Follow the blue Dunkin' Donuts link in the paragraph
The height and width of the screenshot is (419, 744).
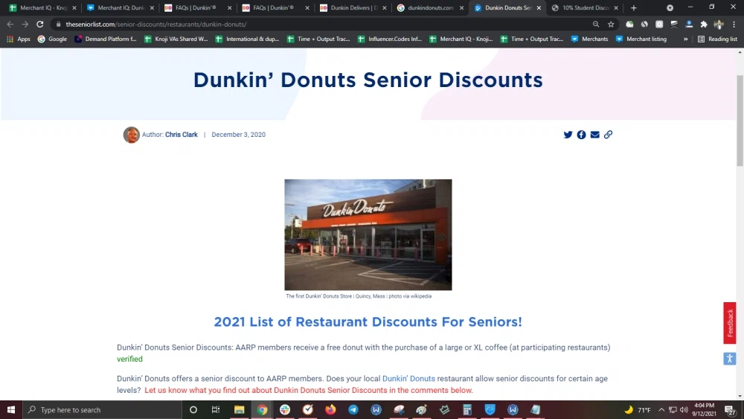(x=408, y=379)
